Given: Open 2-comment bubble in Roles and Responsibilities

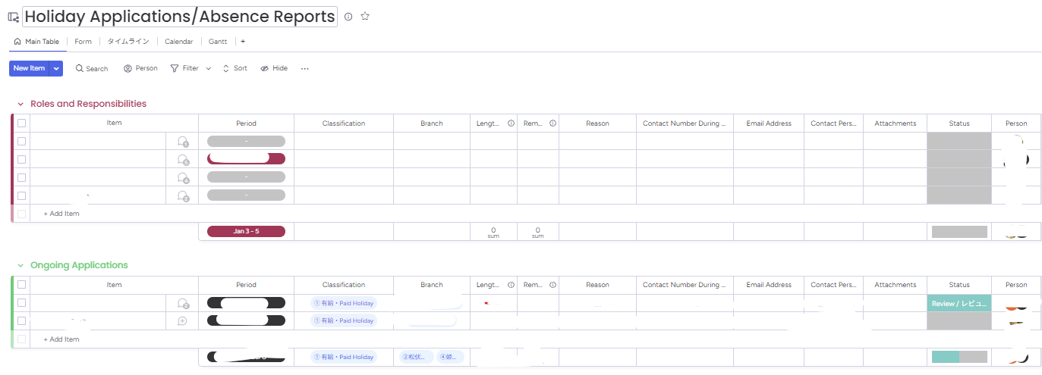Looking at the screenshot, I should [x=183, y=196].
